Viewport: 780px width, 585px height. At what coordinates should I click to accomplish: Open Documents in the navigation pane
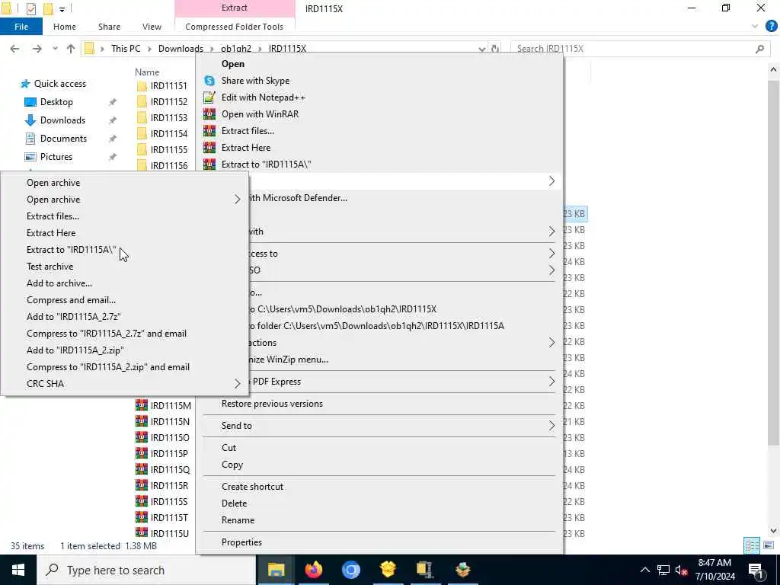click(63, 139)
